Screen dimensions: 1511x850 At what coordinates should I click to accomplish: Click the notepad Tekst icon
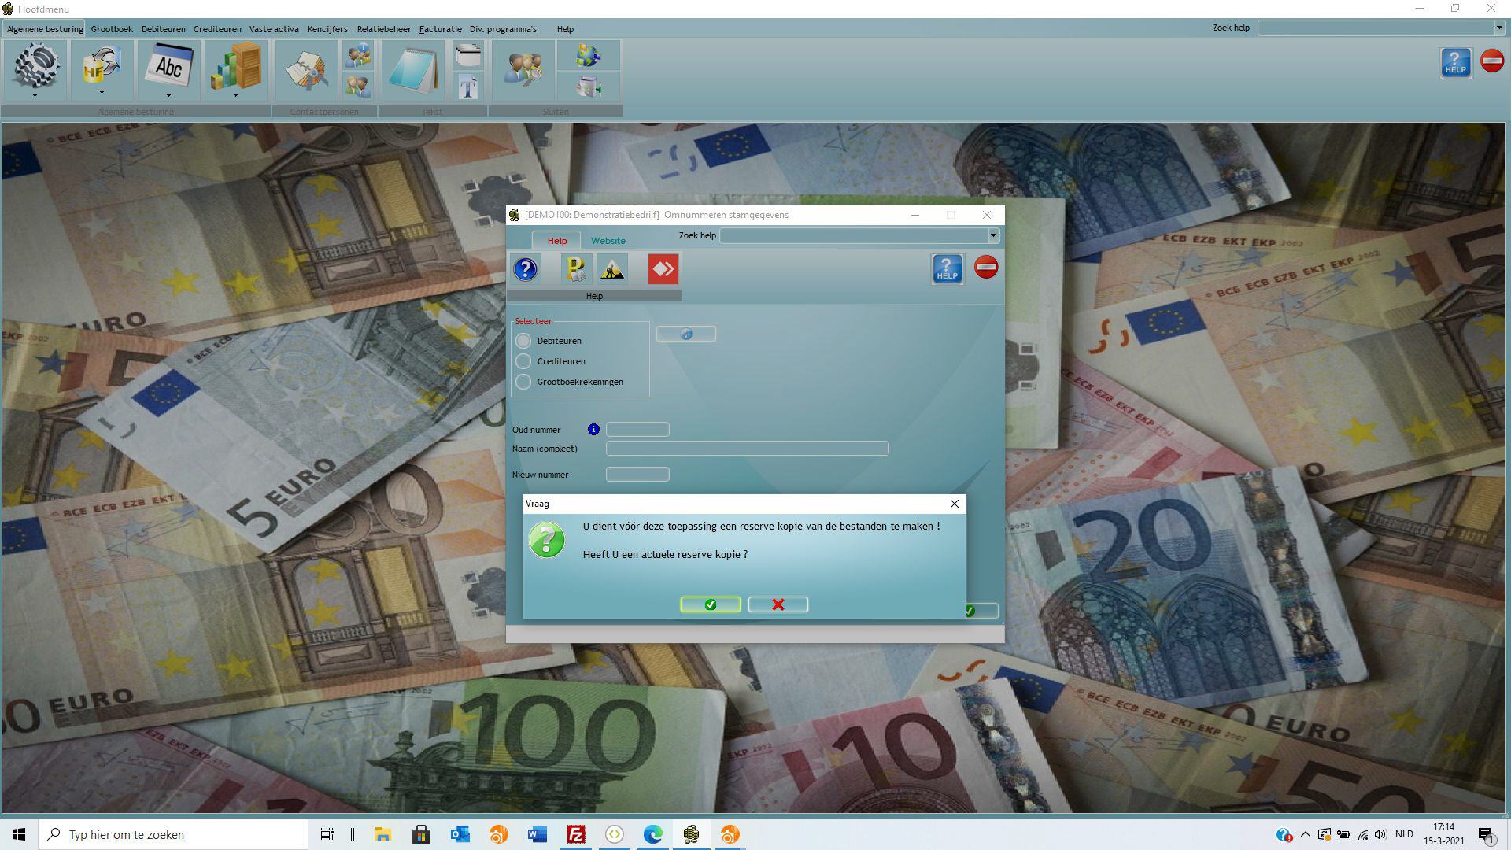pyautogui.click(x=414, y=71)
